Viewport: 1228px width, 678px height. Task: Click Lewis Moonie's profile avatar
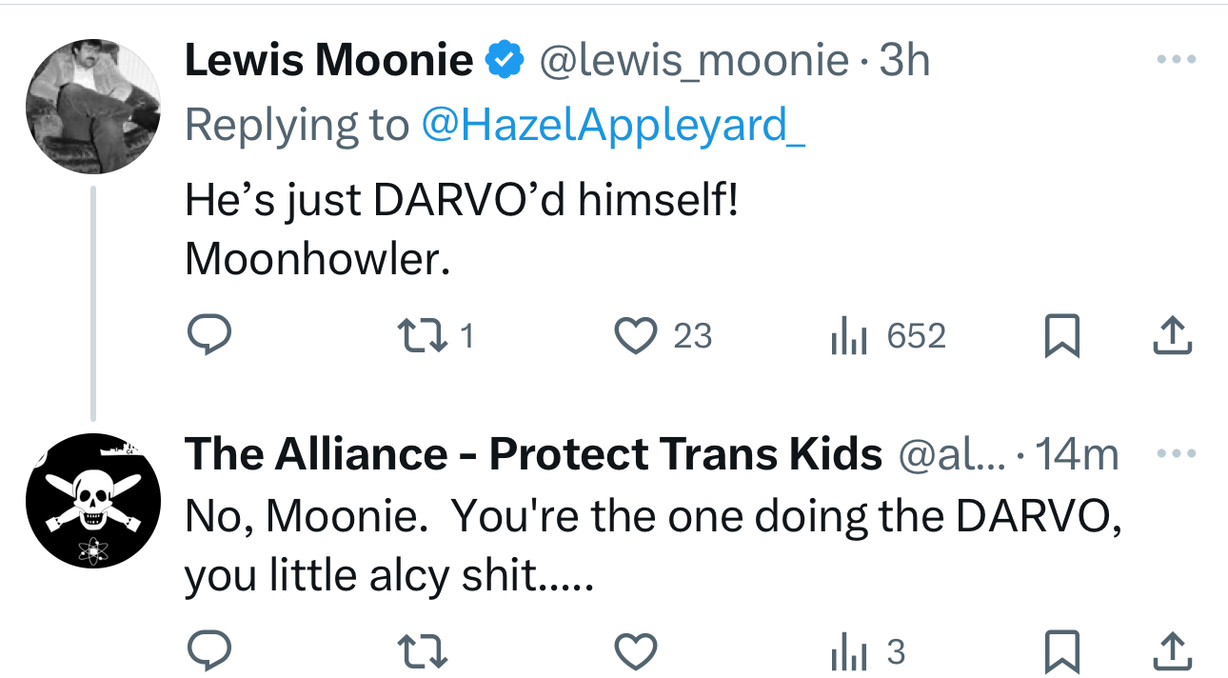click(92, 106)
